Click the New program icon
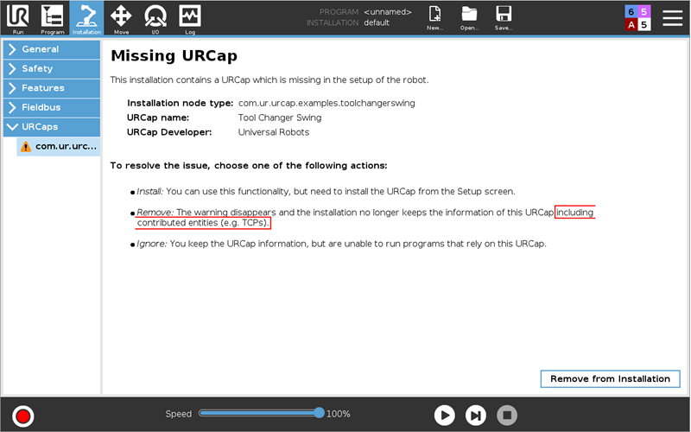Viewport: 691px width, 432px height. (435, 17)
